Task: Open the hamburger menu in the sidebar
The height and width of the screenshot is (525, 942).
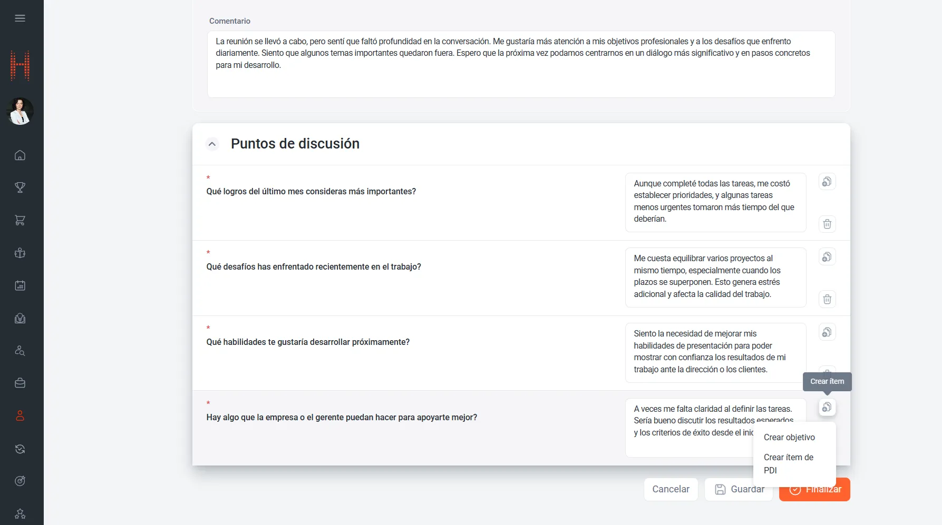Action: (20, 18)
